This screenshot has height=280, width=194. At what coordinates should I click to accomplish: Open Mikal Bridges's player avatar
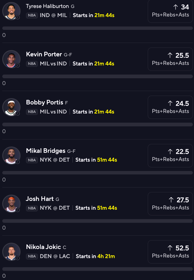coord(11,156)
